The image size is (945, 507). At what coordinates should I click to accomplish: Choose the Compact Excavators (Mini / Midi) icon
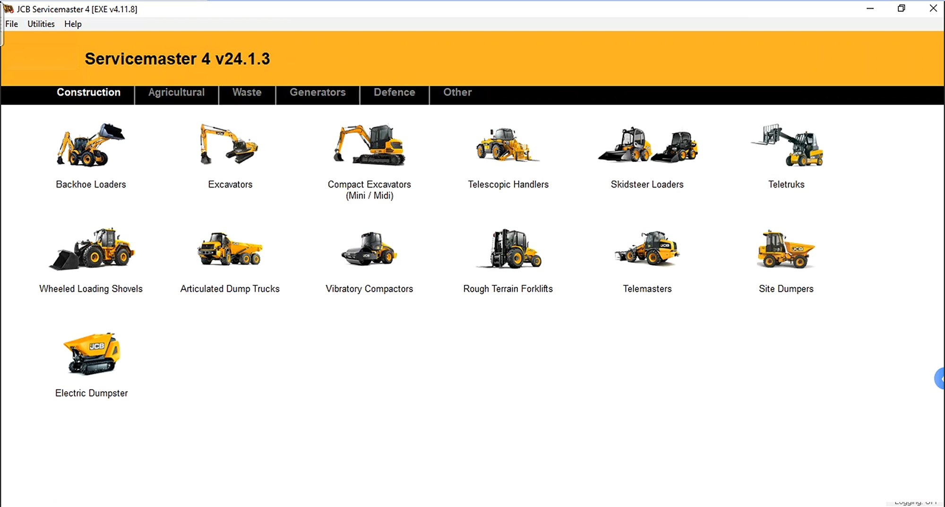pyautogui.click(x=369, y=145)
